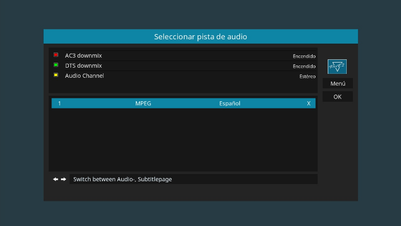
Task: Toggle DTS downmix Encendido value
Action: click(304, 66)
